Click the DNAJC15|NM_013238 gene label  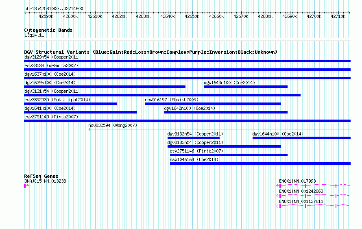click(x=45, y=181)
